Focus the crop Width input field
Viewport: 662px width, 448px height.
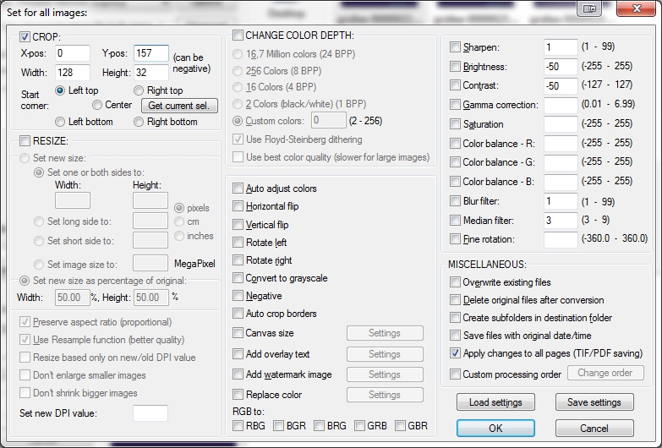pos(73,73)
